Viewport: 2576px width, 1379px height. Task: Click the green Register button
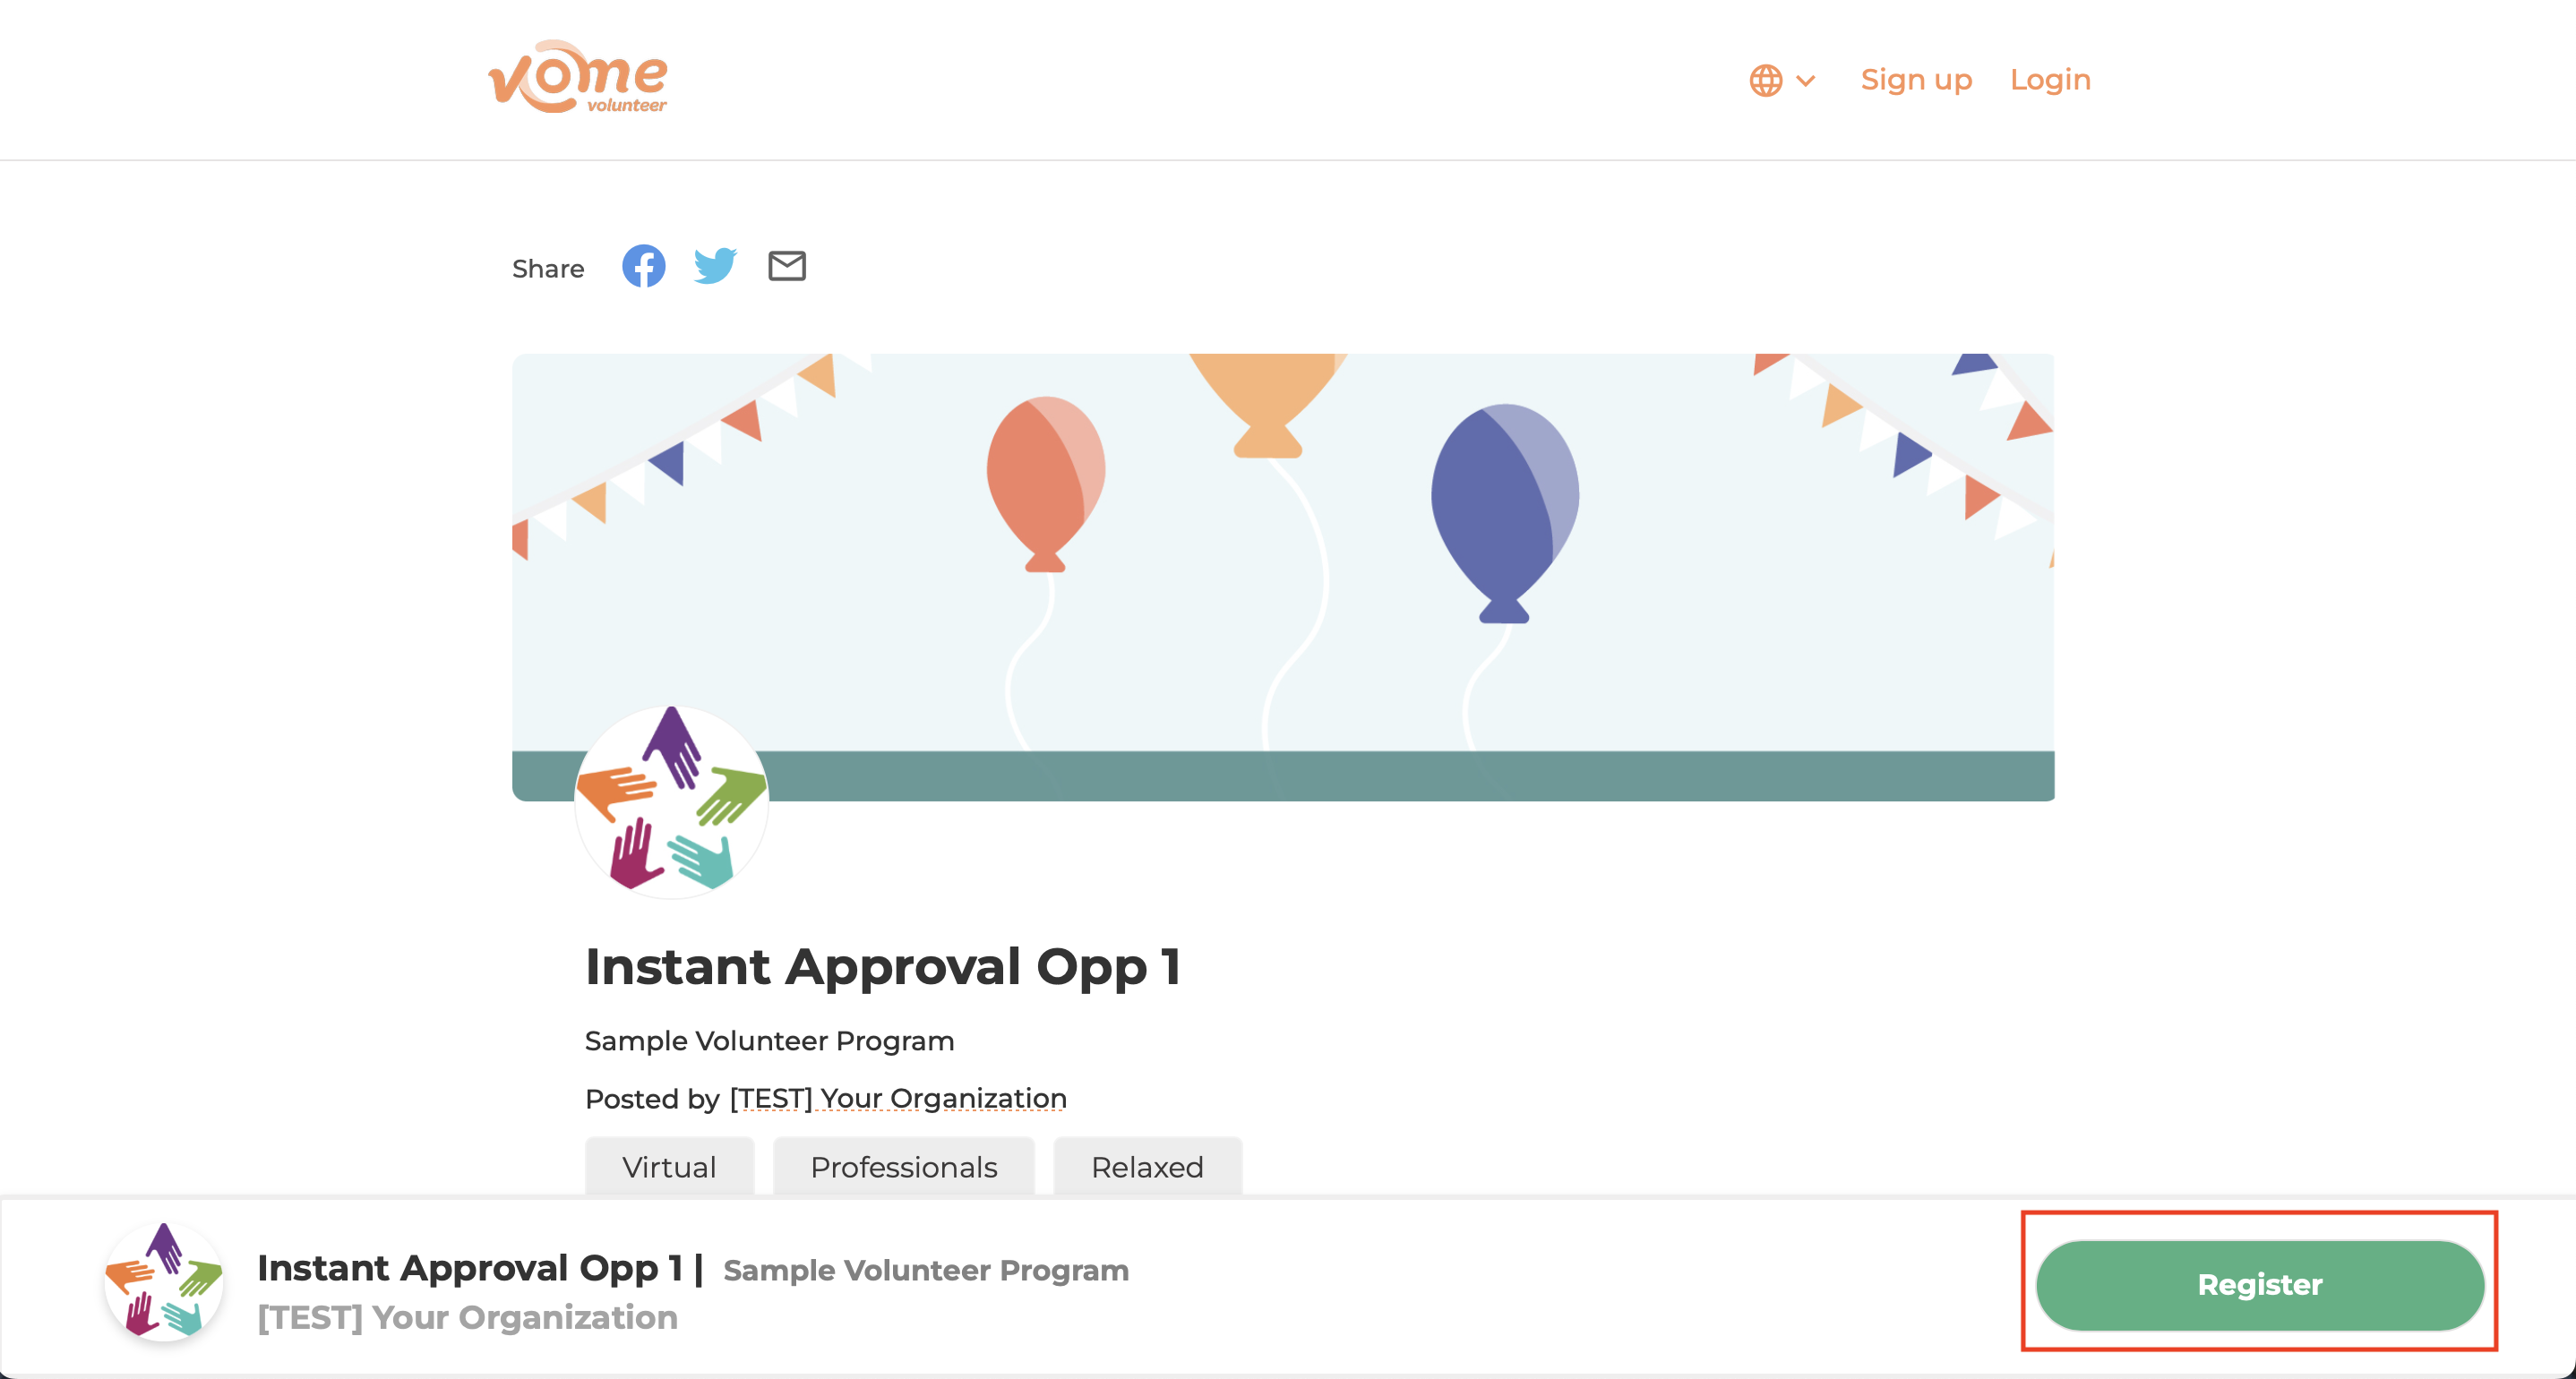click(x=2260, y=1285)
